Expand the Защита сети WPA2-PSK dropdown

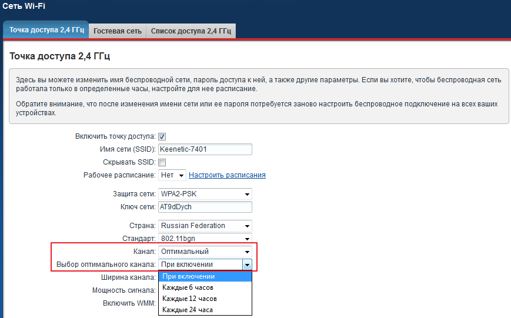click(x=205, y=194)
